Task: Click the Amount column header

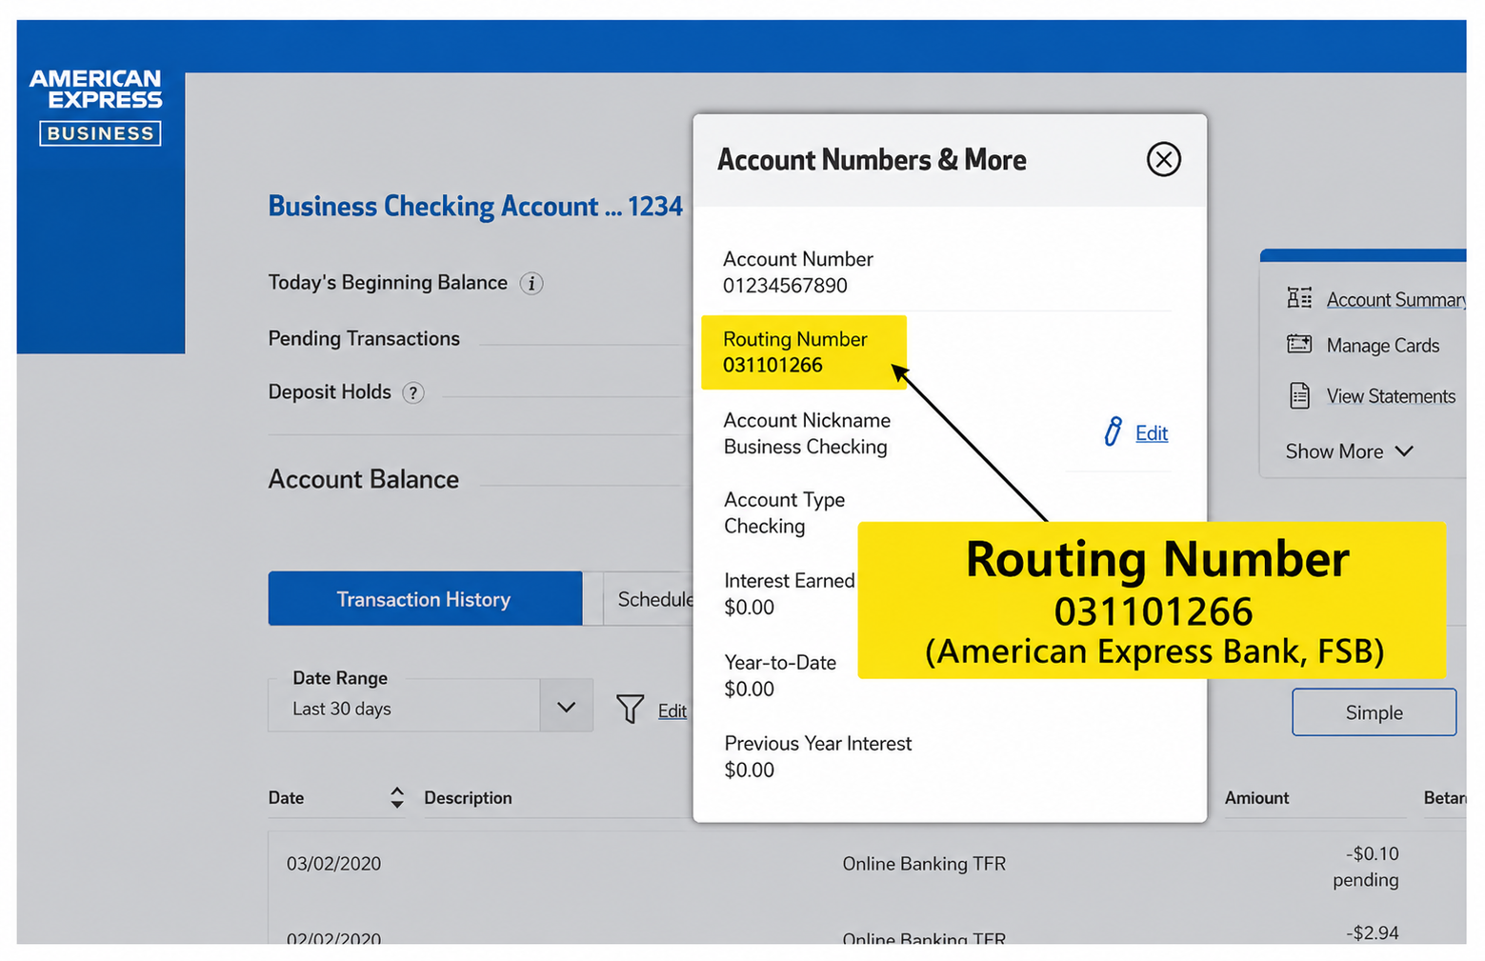Action: [x=1256, y=798]
